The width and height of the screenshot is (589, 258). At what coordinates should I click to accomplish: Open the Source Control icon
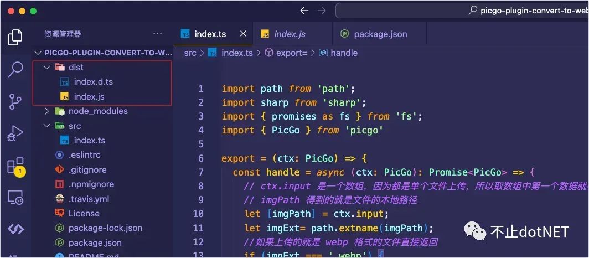(x=15, y=101)
